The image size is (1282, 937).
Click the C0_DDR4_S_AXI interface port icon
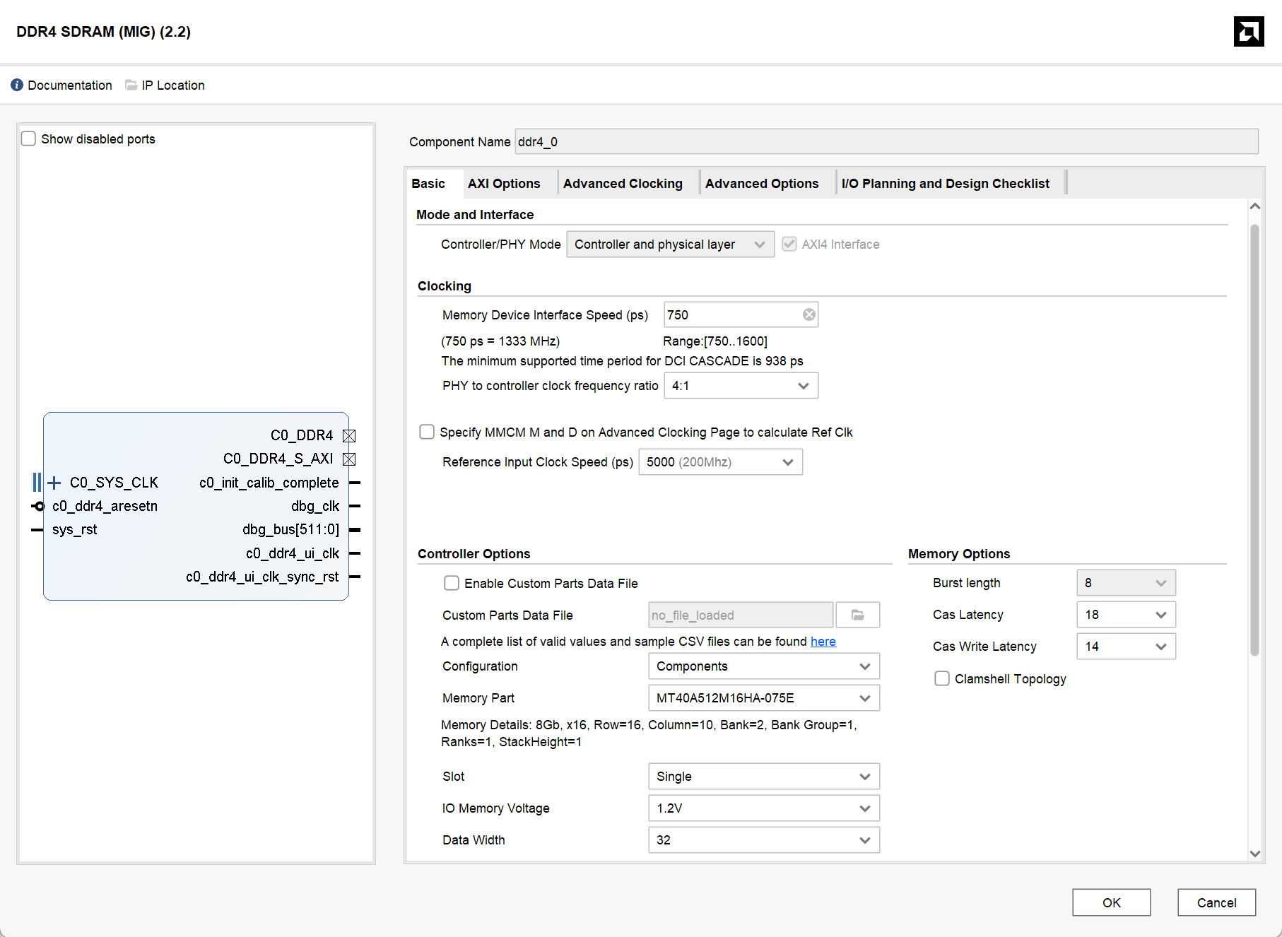click(349, 459)
